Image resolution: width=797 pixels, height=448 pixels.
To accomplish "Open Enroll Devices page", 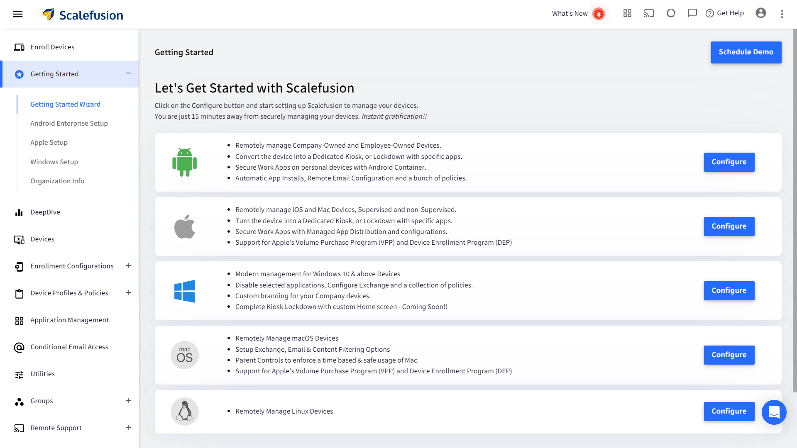I will 52,47.
